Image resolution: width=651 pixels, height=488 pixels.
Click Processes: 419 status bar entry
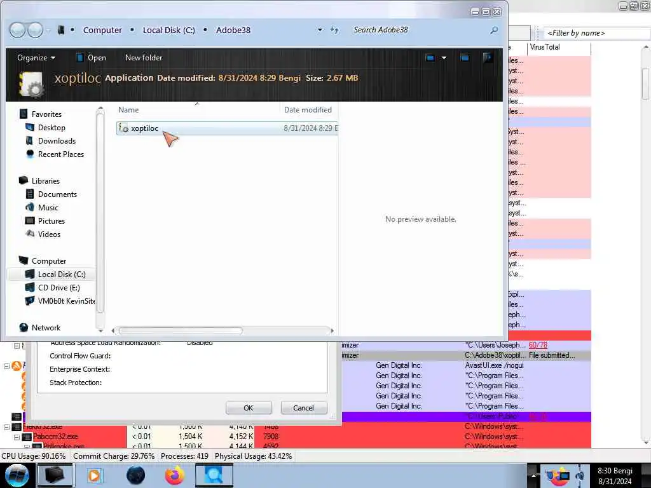185,456
